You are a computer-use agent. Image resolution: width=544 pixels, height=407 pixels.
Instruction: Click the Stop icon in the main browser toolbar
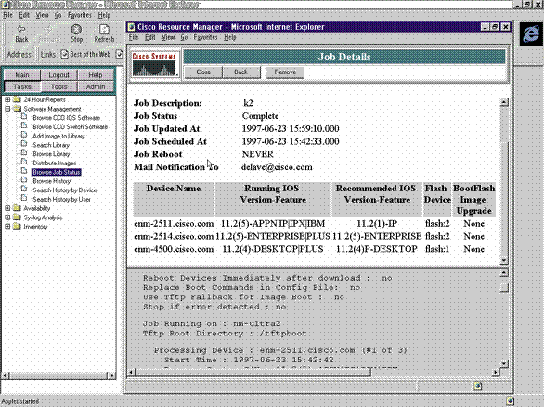(x=76, y=30)
